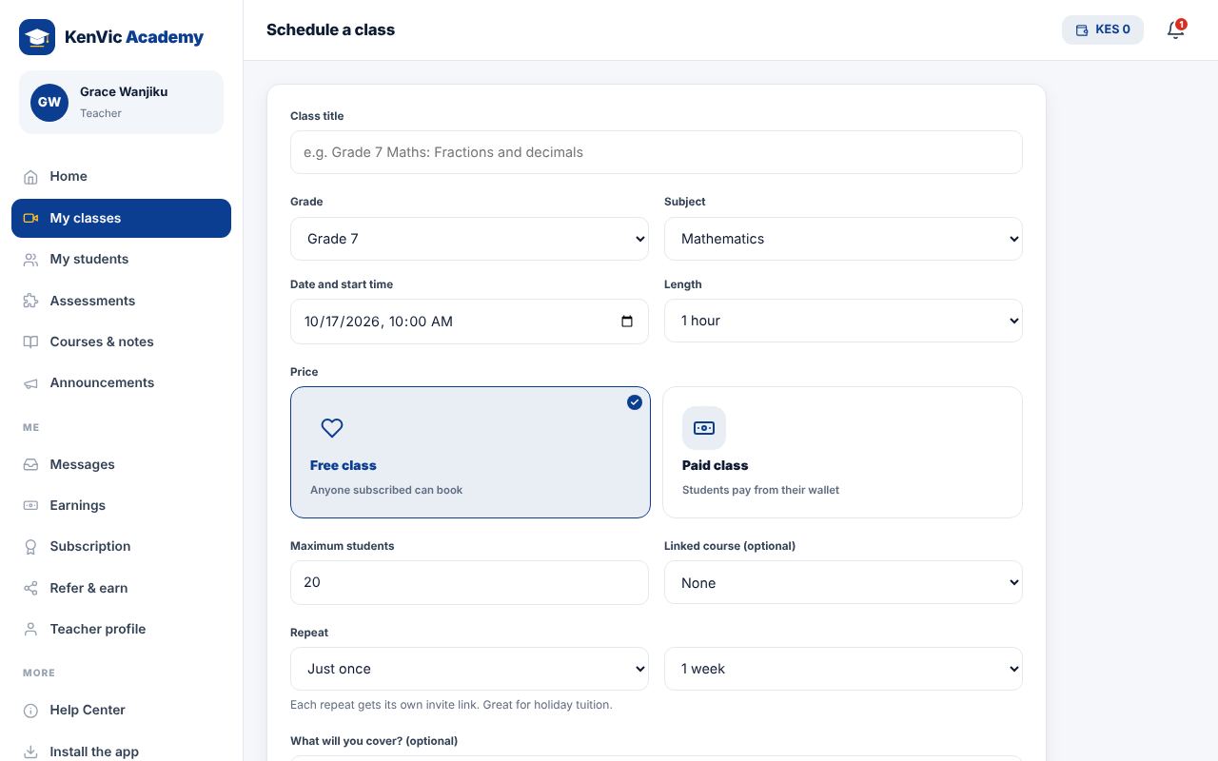Viewport: 1218px width, 761px height.
Task: Open the Grade dropdown showing Grade 7
Action: click(x=469, y=239)
